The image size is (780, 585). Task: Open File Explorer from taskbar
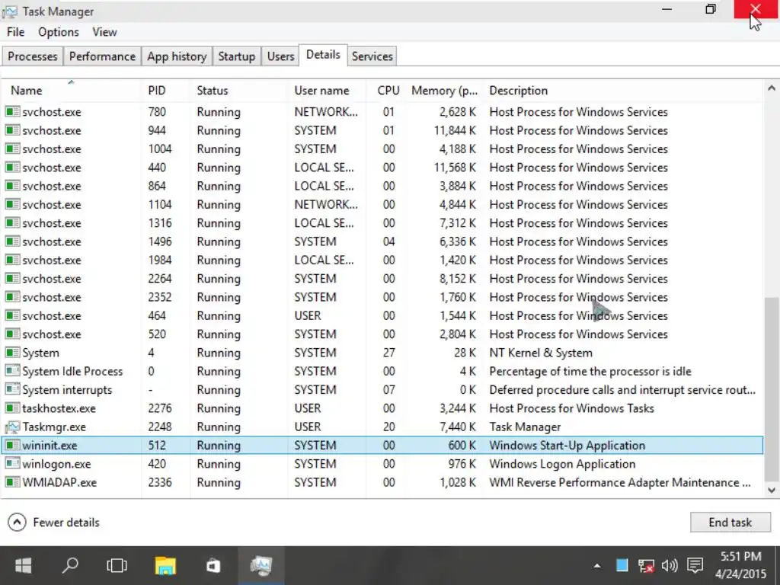[165, 566]
